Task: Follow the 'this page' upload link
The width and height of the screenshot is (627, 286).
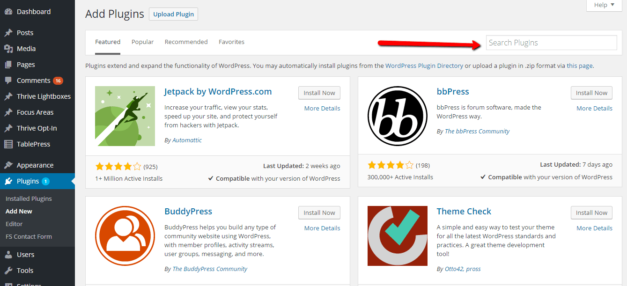Action: click(580, 66)
